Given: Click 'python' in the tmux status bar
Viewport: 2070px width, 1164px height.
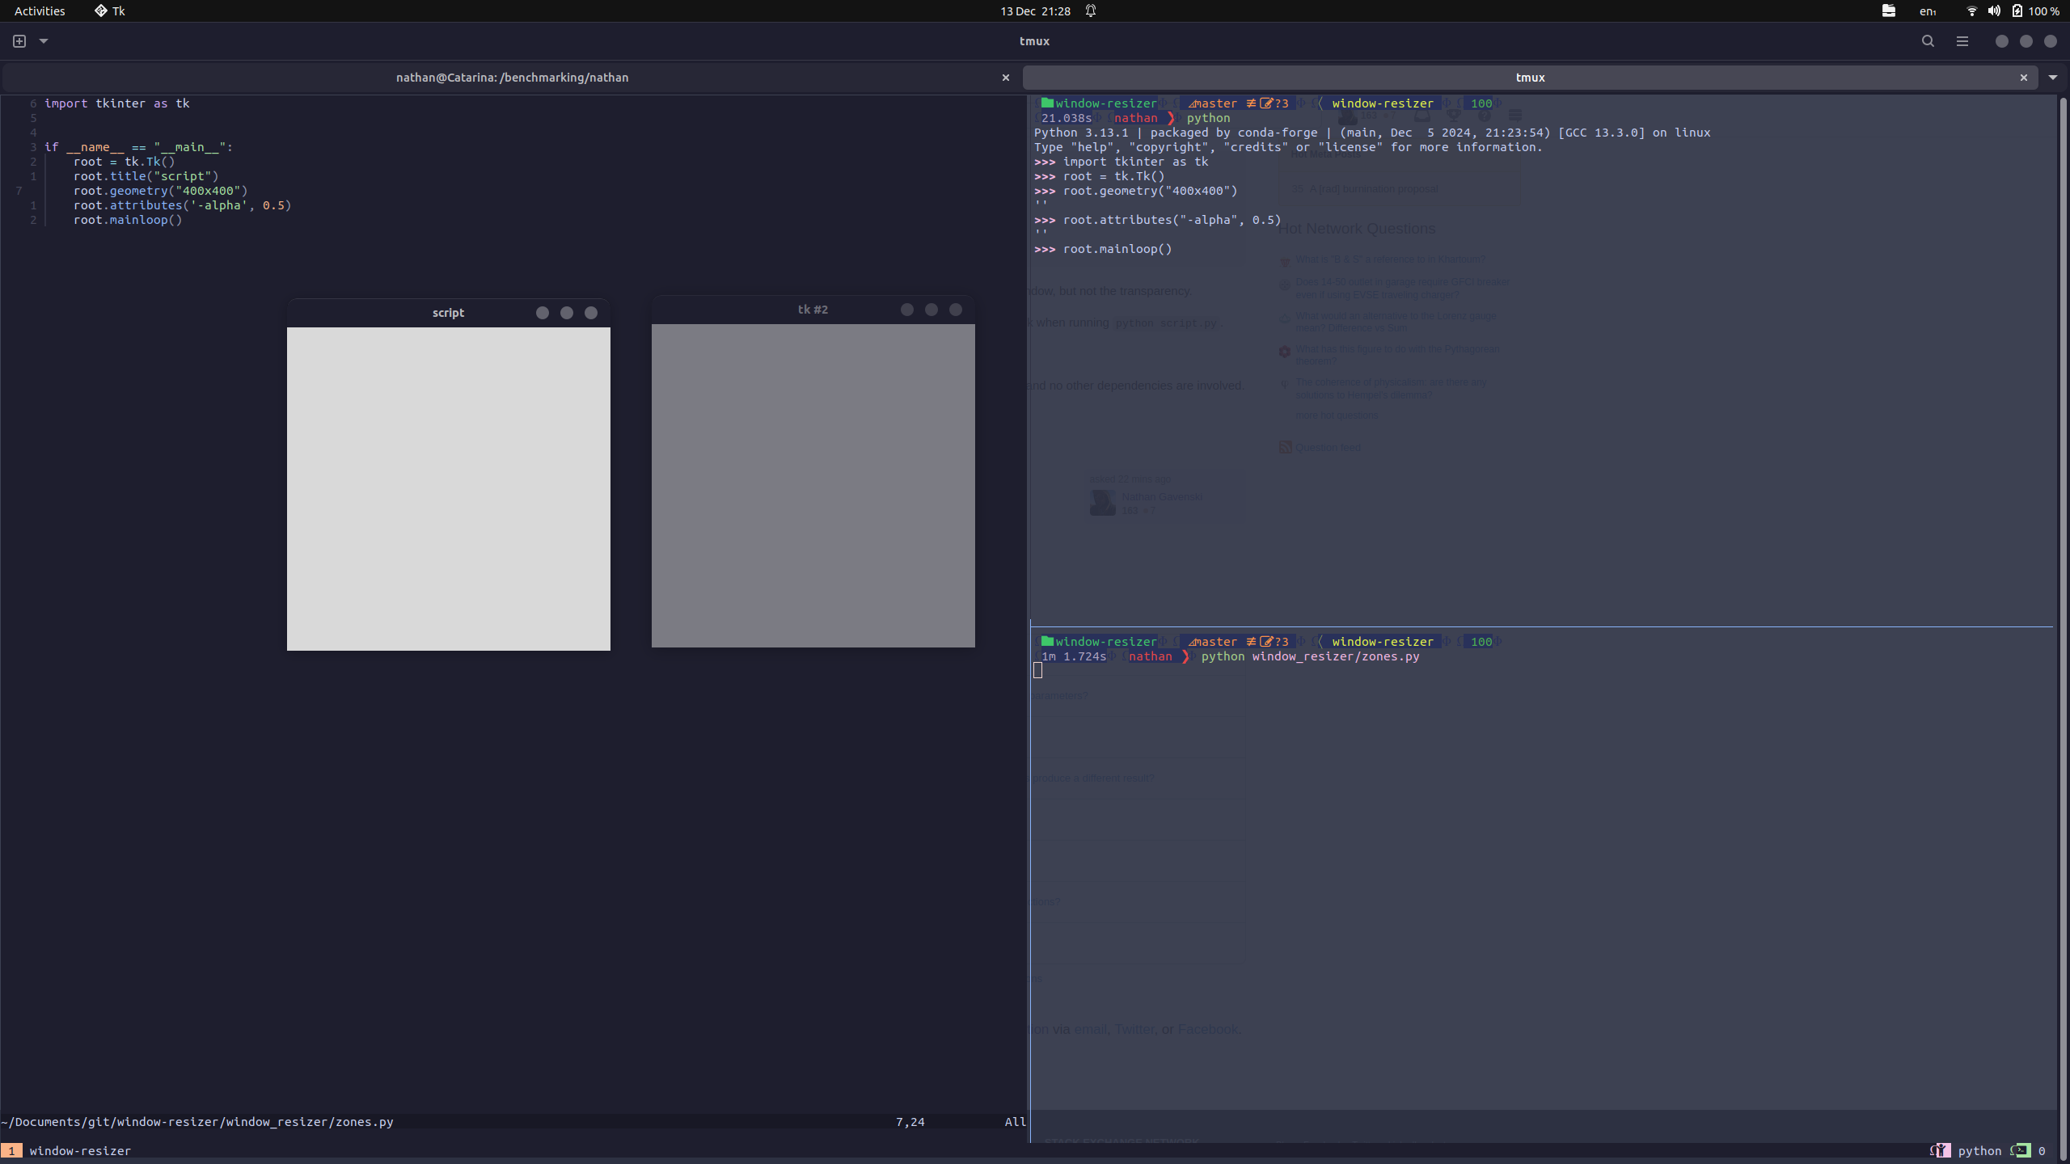Looking at the screenshot, I should tap(1979, 1150).
